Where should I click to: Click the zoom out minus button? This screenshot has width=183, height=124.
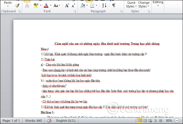click(x=177, y=121)
